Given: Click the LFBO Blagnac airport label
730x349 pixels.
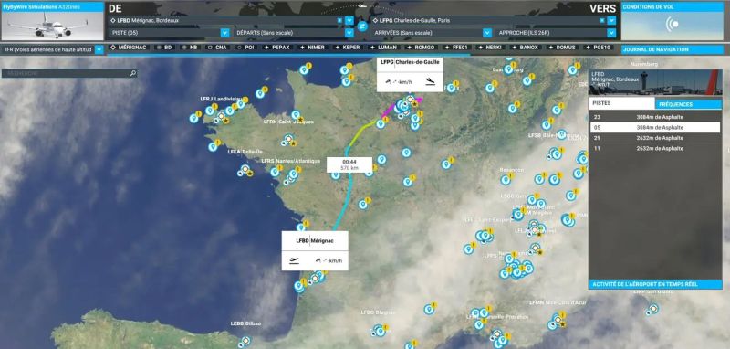Looking at the screenshot, I should (x=378, y=312).
